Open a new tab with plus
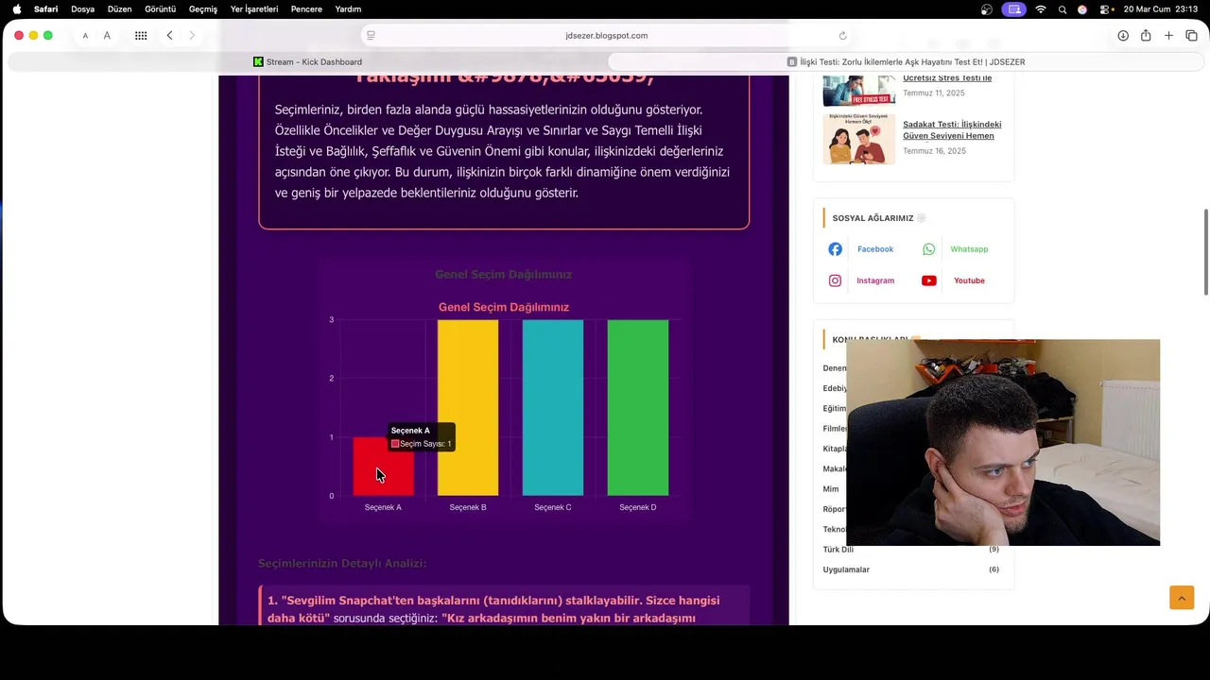 (1168, 36)
